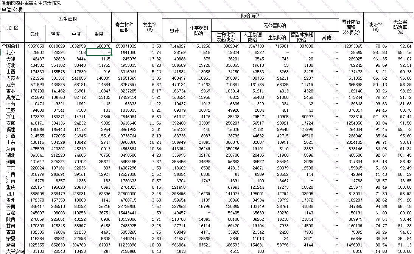Click the 黑龙江 row label

[13, 97]
